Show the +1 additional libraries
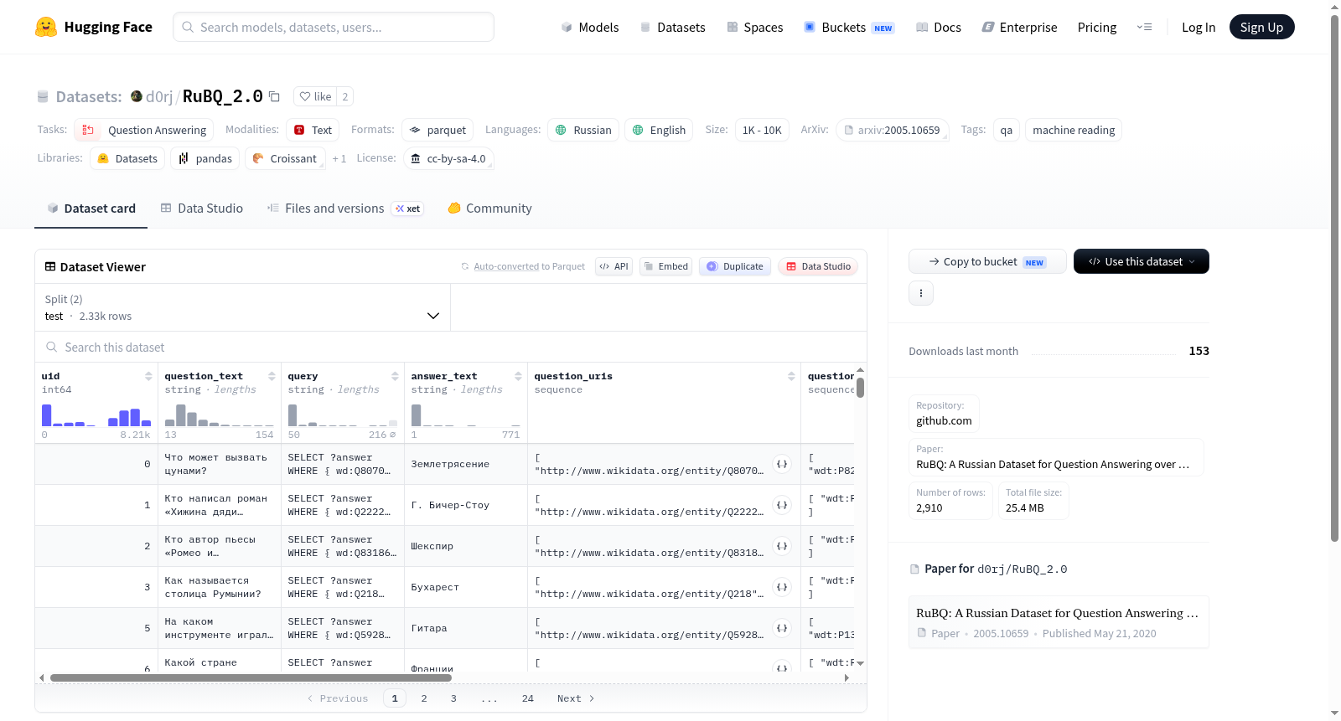1341x721 pixels. coord(339,158)
